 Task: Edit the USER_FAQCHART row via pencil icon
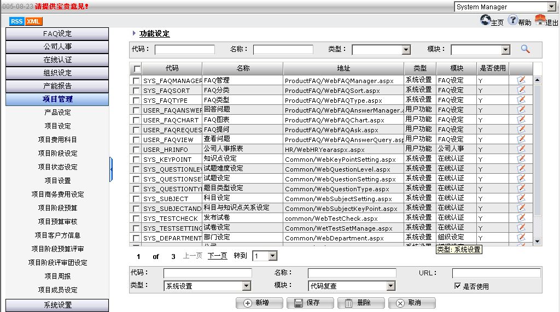[521, 119]
